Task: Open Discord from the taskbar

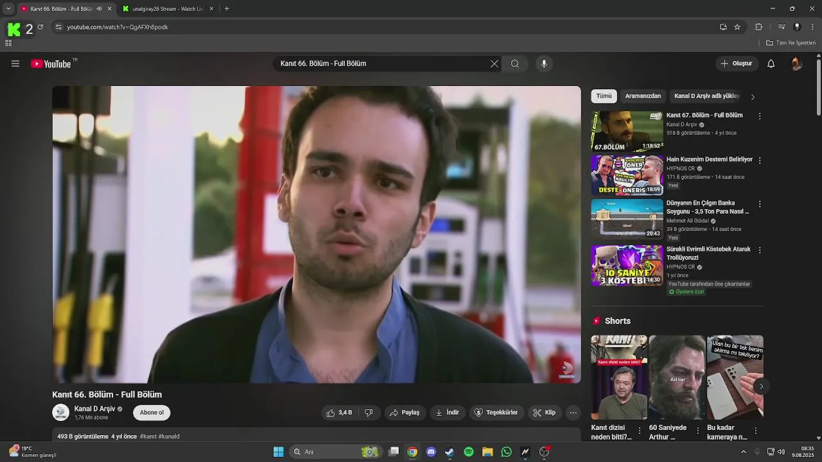Action: pyautogui.click(x=431, y=452)
